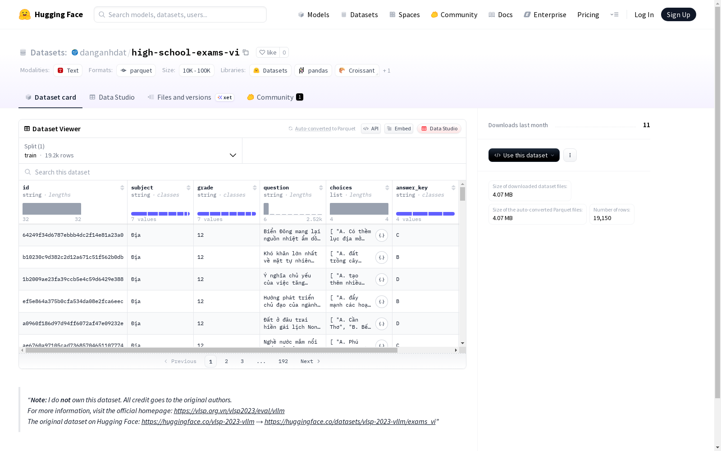The height and width of the screenshot is (451, 721).
Task: Switch to the Data Studio tab
Action: click(x=112, y=97)
